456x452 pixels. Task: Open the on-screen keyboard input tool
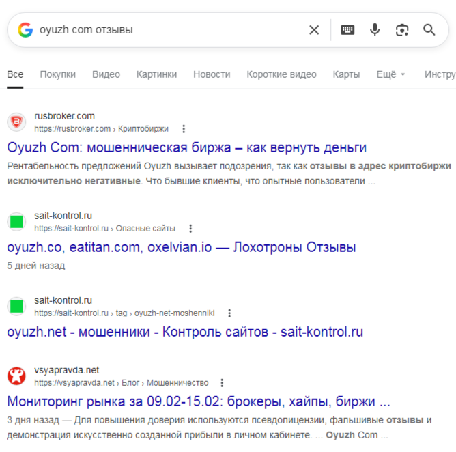pyautogui.click(x=347, y=30)
